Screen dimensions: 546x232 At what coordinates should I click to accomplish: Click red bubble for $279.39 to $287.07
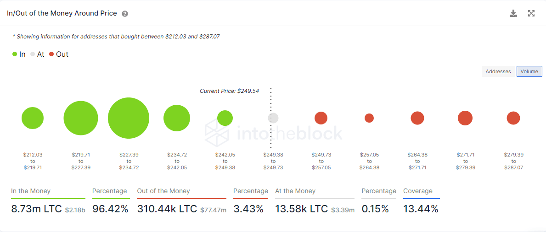point(513,118)
